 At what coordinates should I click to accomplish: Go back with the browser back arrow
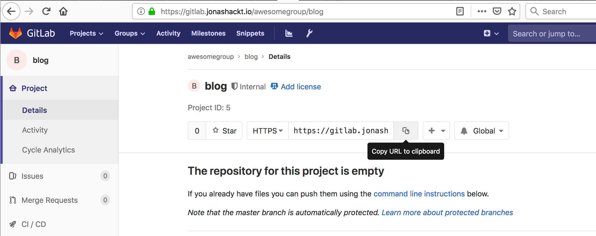coord(11,11)
